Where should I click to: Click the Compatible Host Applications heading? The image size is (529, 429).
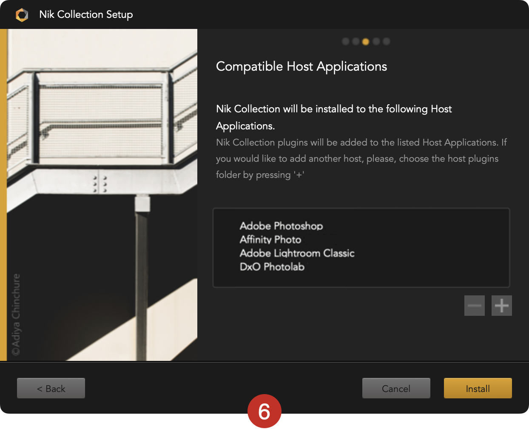tap(301, 66)
